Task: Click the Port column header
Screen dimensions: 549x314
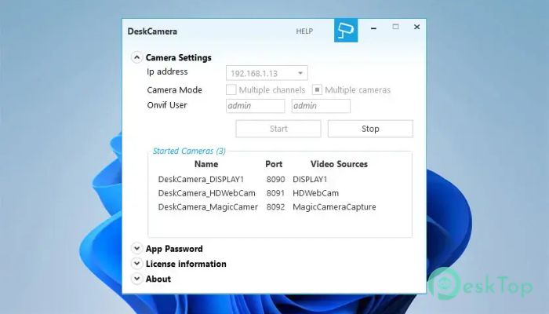Action: [274, 164]
